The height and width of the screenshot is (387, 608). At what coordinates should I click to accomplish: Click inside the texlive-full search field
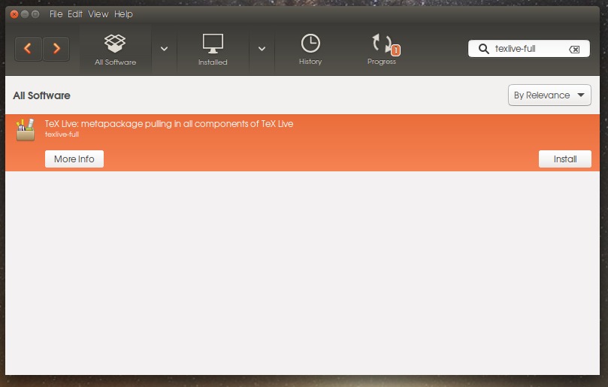[528, 50]
